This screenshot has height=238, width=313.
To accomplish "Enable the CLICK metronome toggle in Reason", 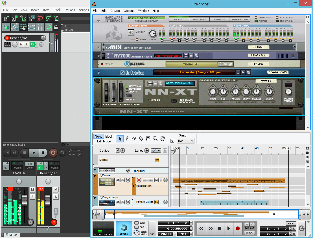I will pos(137,223).
